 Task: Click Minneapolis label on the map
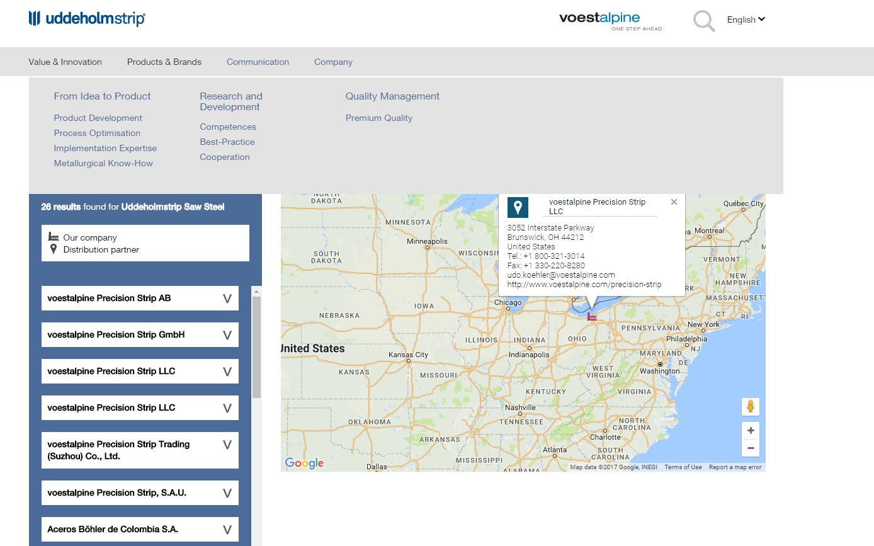coord(427,241)
